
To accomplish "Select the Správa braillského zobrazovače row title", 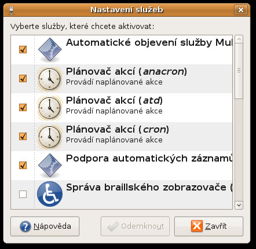I will 149,188.
